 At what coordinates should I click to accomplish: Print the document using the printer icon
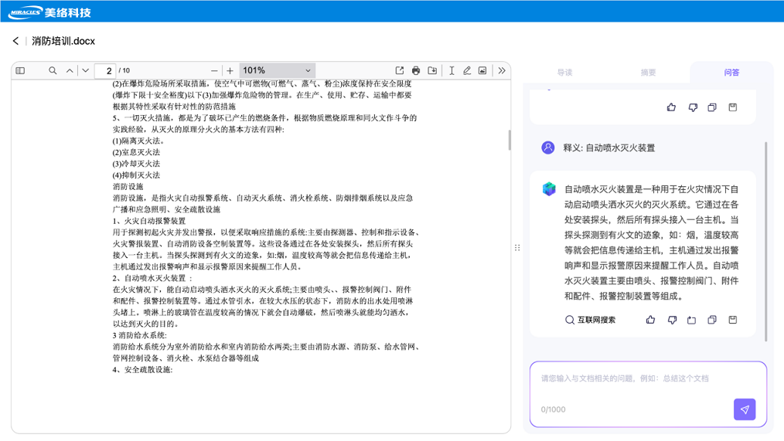pyautogui.click(x=416, y=70)
